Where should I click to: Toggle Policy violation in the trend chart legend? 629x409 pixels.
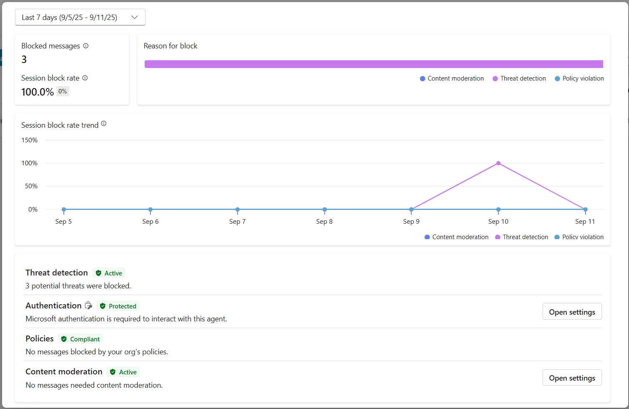click(x=579, y=237)
